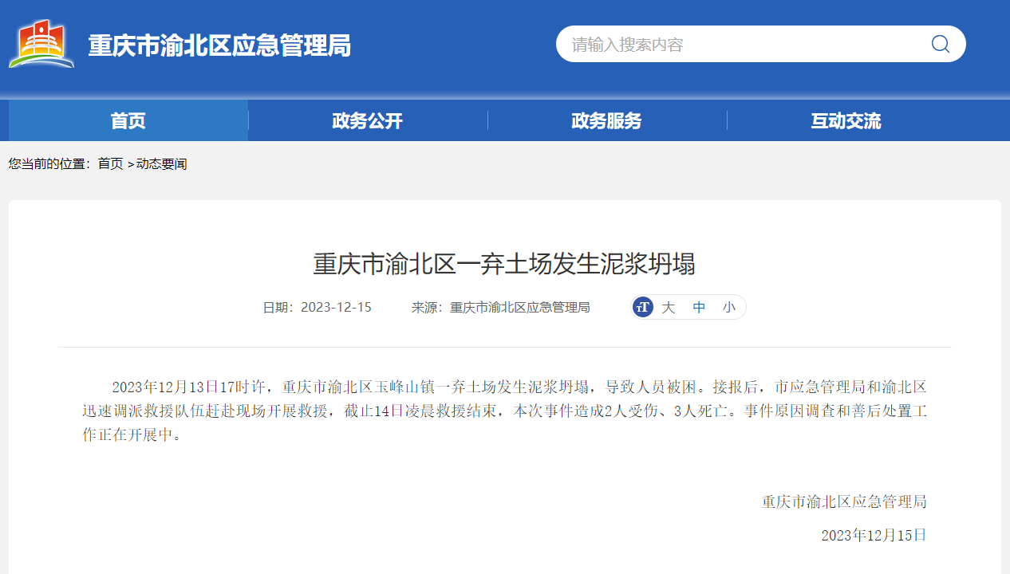Click source text '来源：重庆市渝北区应急管理局'
Image resolution: width=1010 pixels, height=574 pixels.
[501, 307]
